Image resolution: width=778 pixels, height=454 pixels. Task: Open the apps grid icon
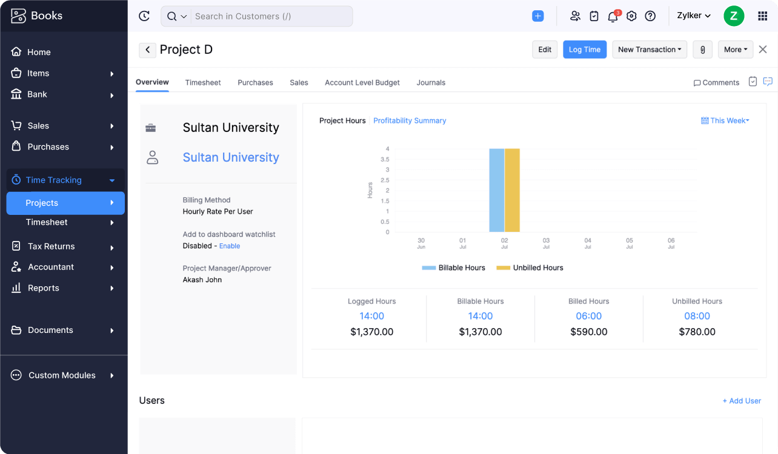click(762, 16)
